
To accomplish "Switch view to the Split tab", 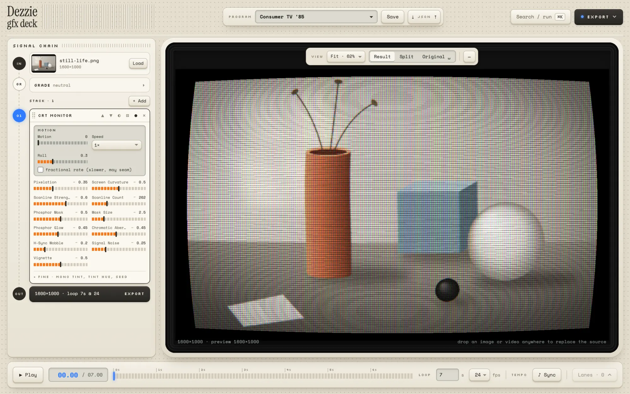I will tap(406, 57).
